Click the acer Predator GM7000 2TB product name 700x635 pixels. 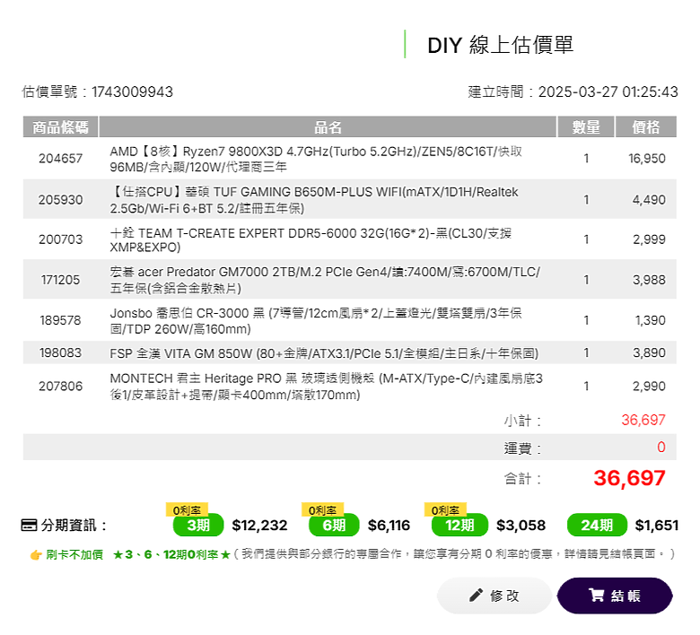(x=325, y=280)
